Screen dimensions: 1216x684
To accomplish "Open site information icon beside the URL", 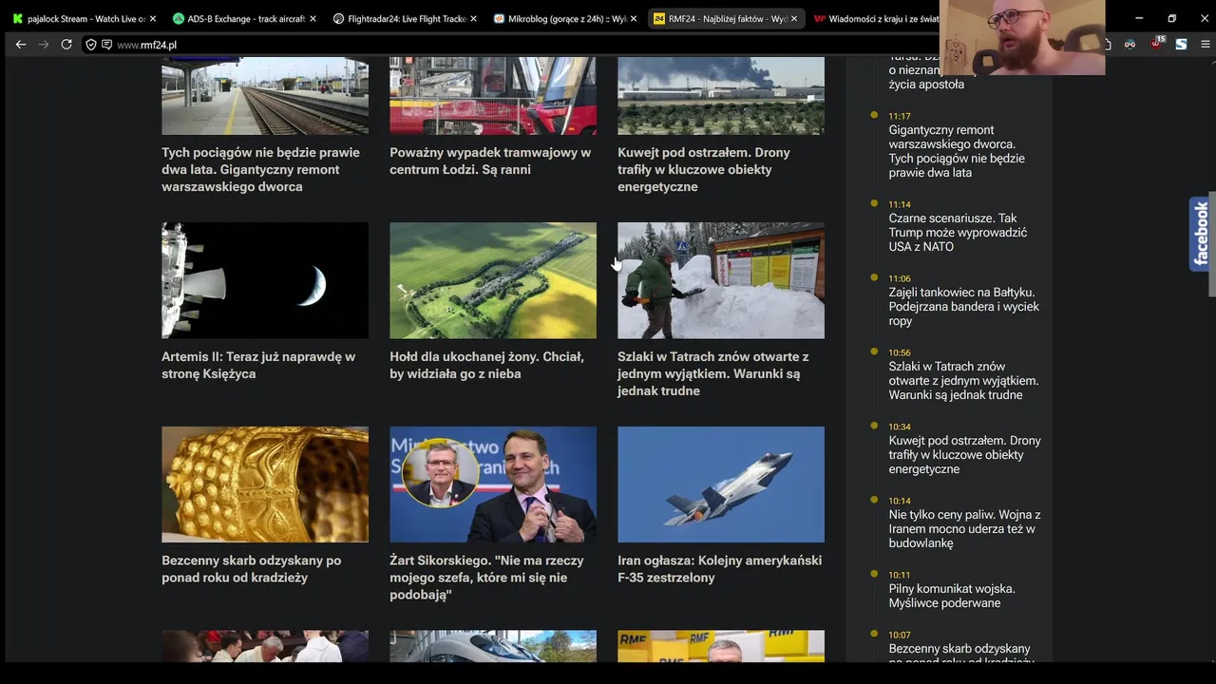I will [106, 45].
